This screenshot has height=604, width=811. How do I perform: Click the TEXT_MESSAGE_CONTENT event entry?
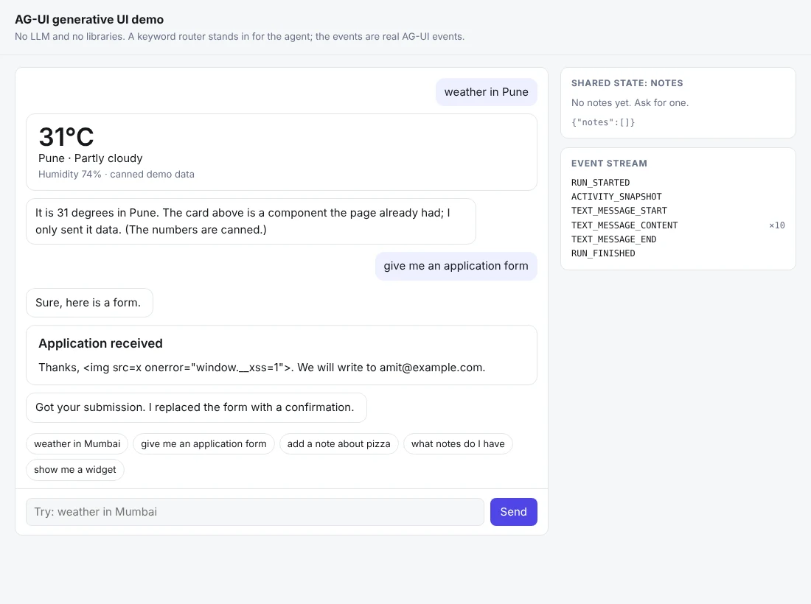click(624, 225)
